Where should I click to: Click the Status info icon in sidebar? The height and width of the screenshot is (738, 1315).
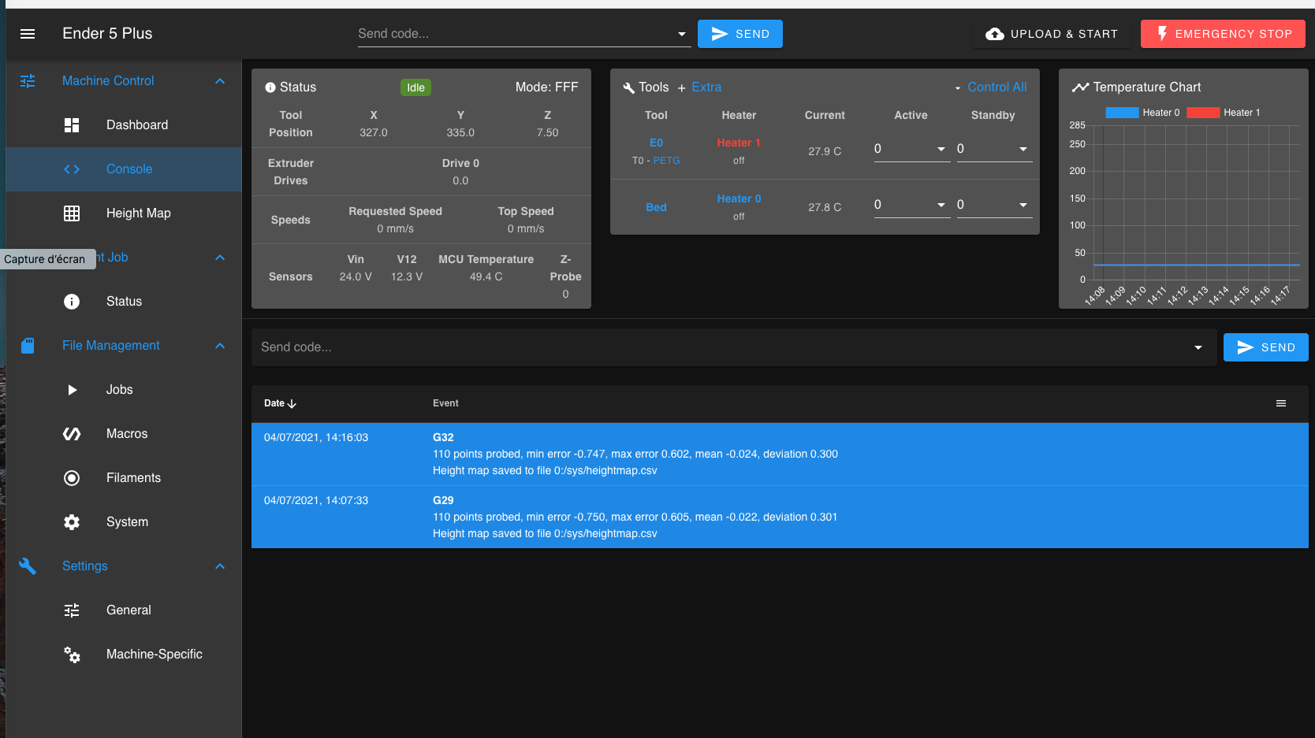72,302
